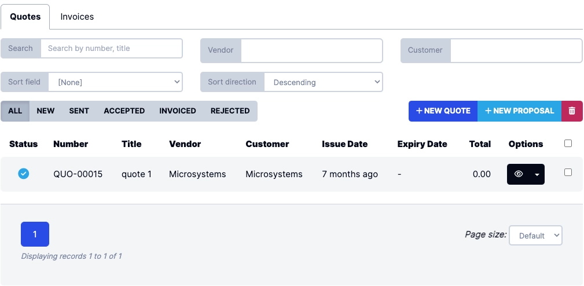Check the row checkbox for QUO-00015
This screenshot has height=286, width=584.
tap(568, 173)
